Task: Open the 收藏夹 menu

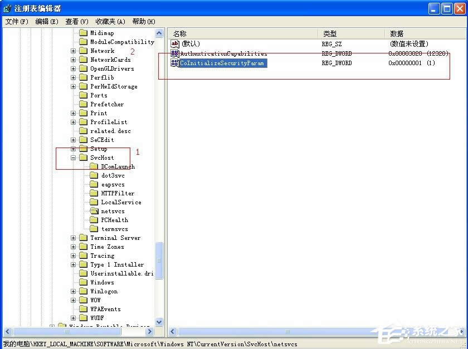Action: [109, 21]
